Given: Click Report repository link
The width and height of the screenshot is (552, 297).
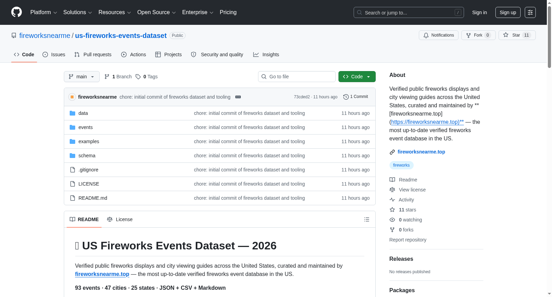Looking at the screenshot, I should coord(408,240).
